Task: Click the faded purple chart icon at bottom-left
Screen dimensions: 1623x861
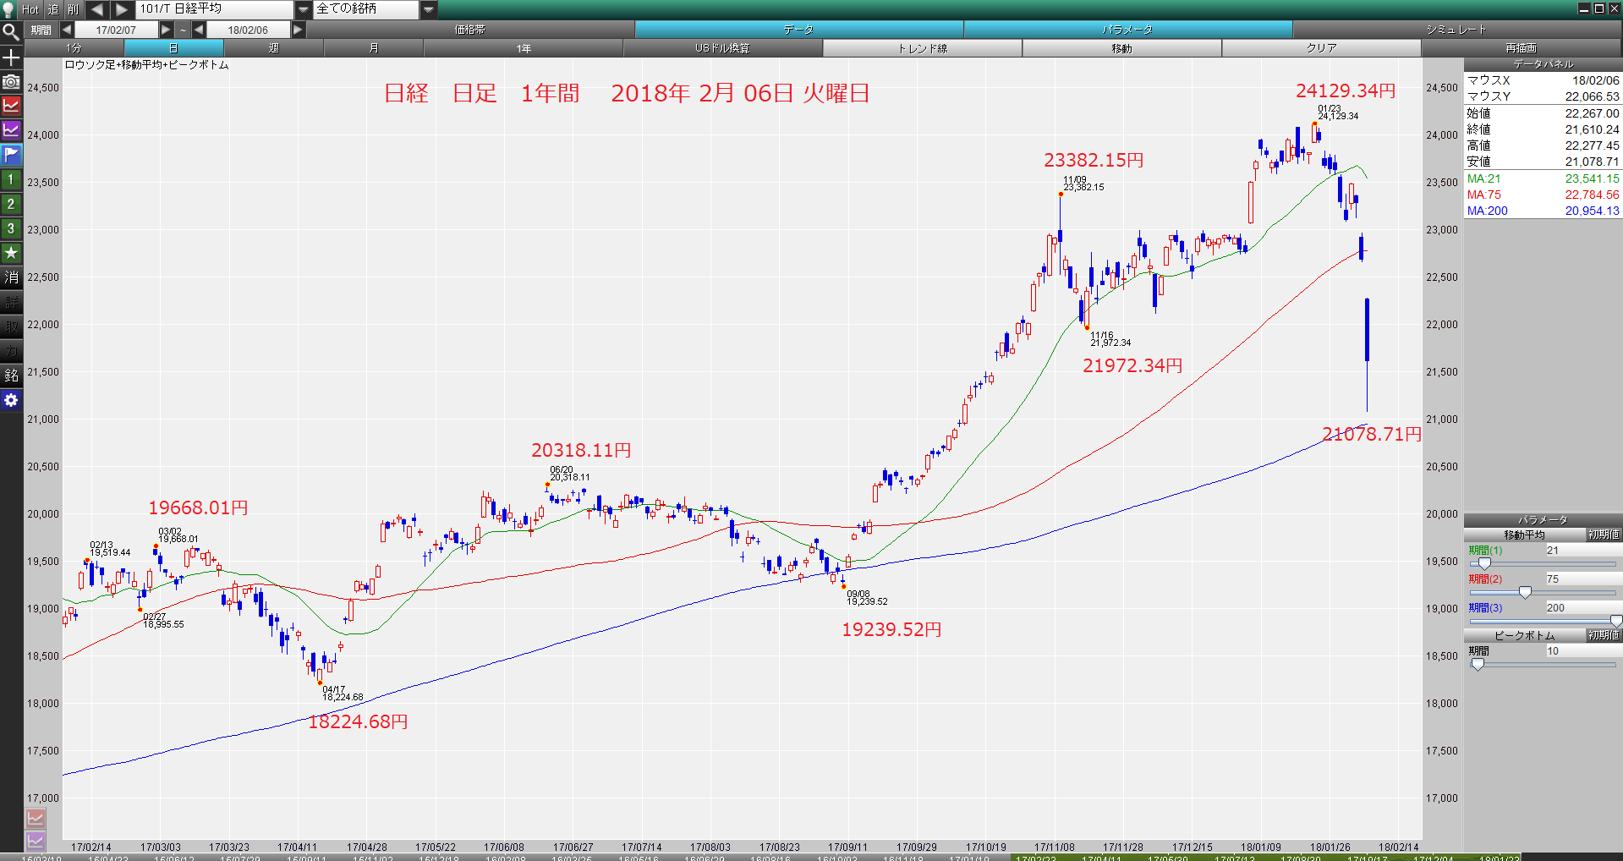Action: point(36,841)
